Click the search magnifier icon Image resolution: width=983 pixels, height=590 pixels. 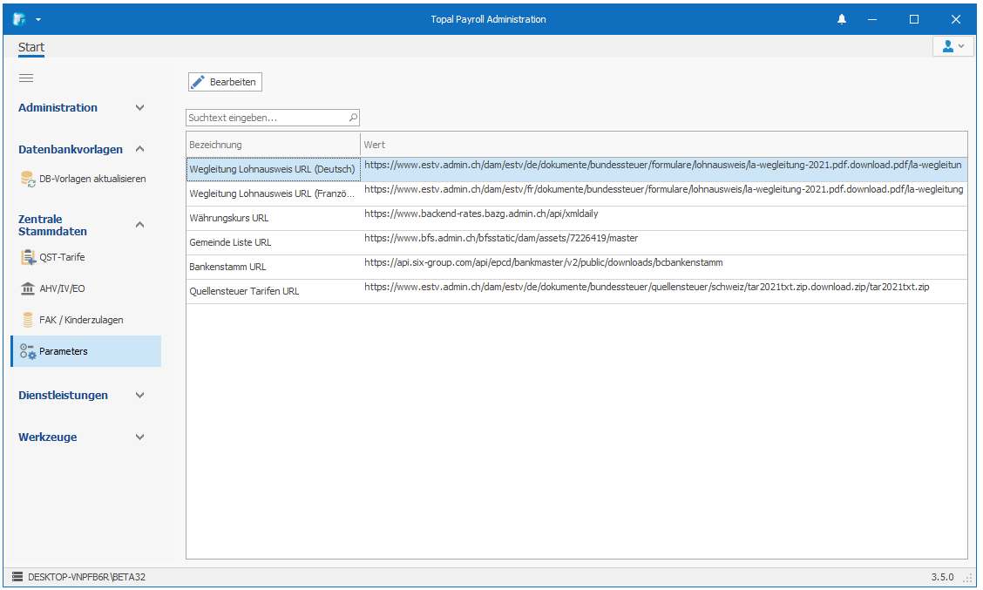pos(353,117)
